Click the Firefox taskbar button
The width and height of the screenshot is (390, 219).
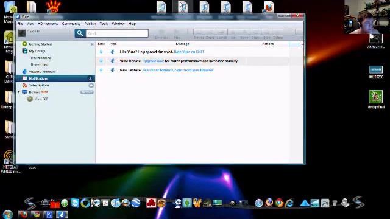click(x=23, y=214)
